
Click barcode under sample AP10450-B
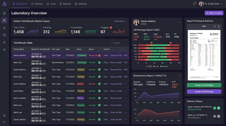click(x=38, y=56)
